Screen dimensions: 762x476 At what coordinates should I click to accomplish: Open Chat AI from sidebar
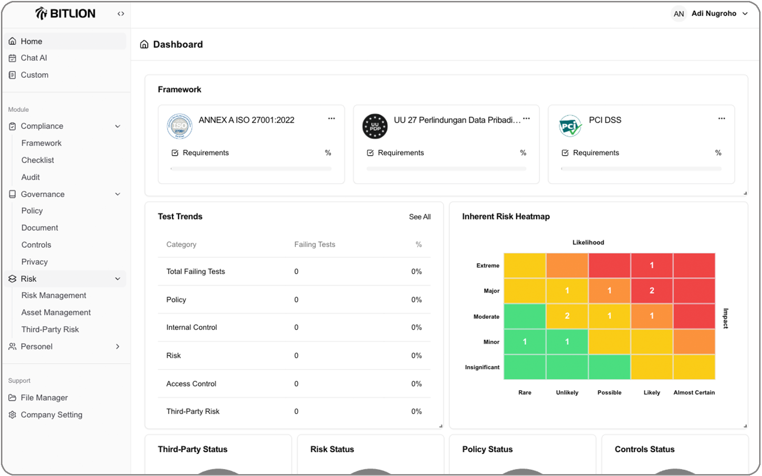[33, 58]
